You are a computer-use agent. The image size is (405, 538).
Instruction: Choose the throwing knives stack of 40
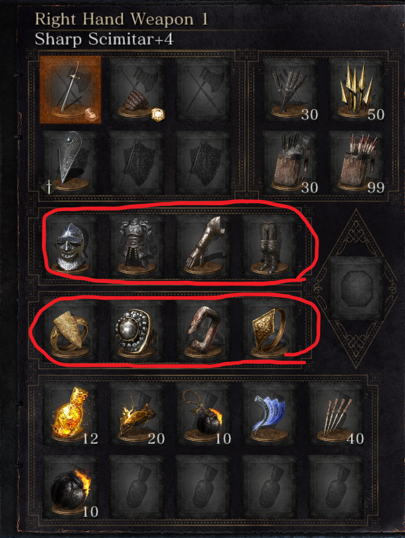coord(336,414)
